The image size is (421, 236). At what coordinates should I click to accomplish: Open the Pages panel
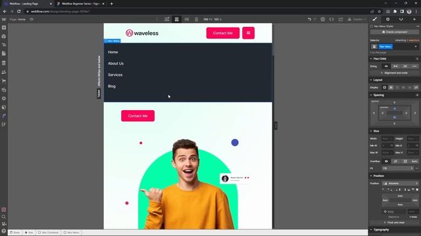(4, 54)
